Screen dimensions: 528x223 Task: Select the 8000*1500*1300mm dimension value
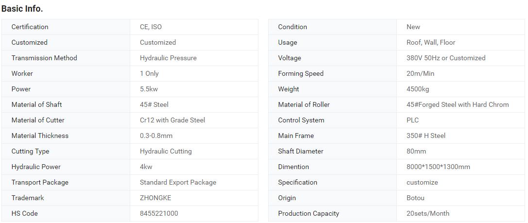tap(438, 167)
